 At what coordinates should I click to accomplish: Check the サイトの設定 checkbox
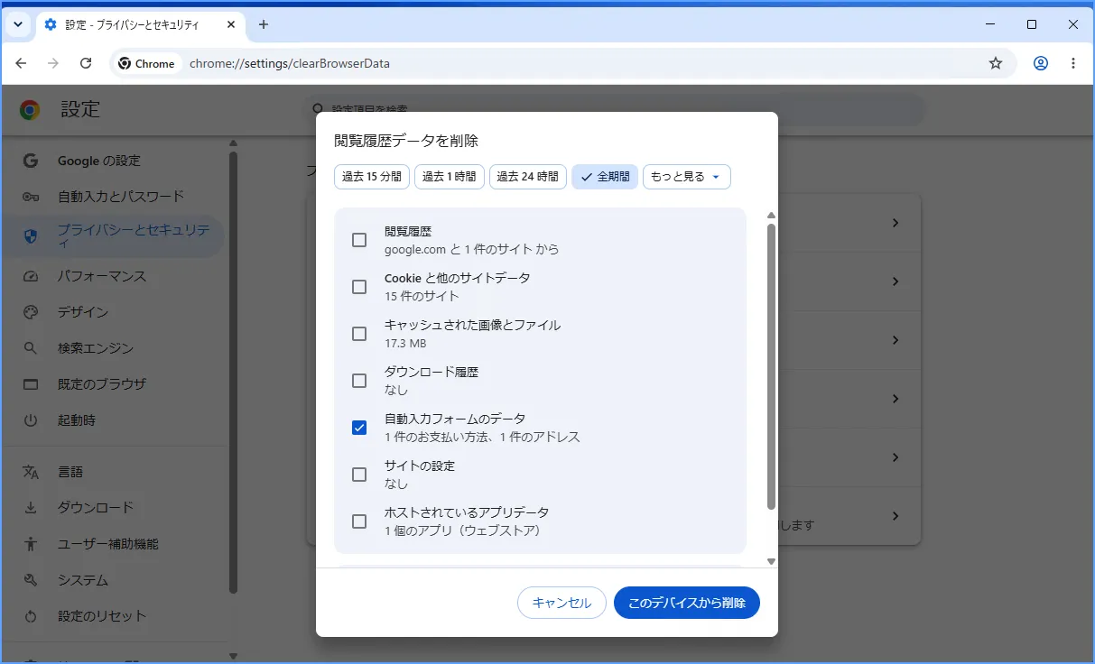pos(359,475)
